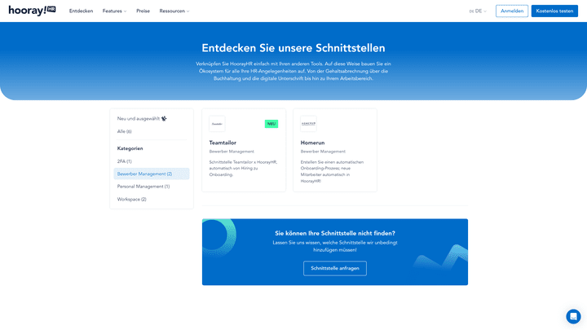Viewport: 587px width, 330px height.
Task: Filter by Personal Management (1)
Action: (x=143, y=187)
